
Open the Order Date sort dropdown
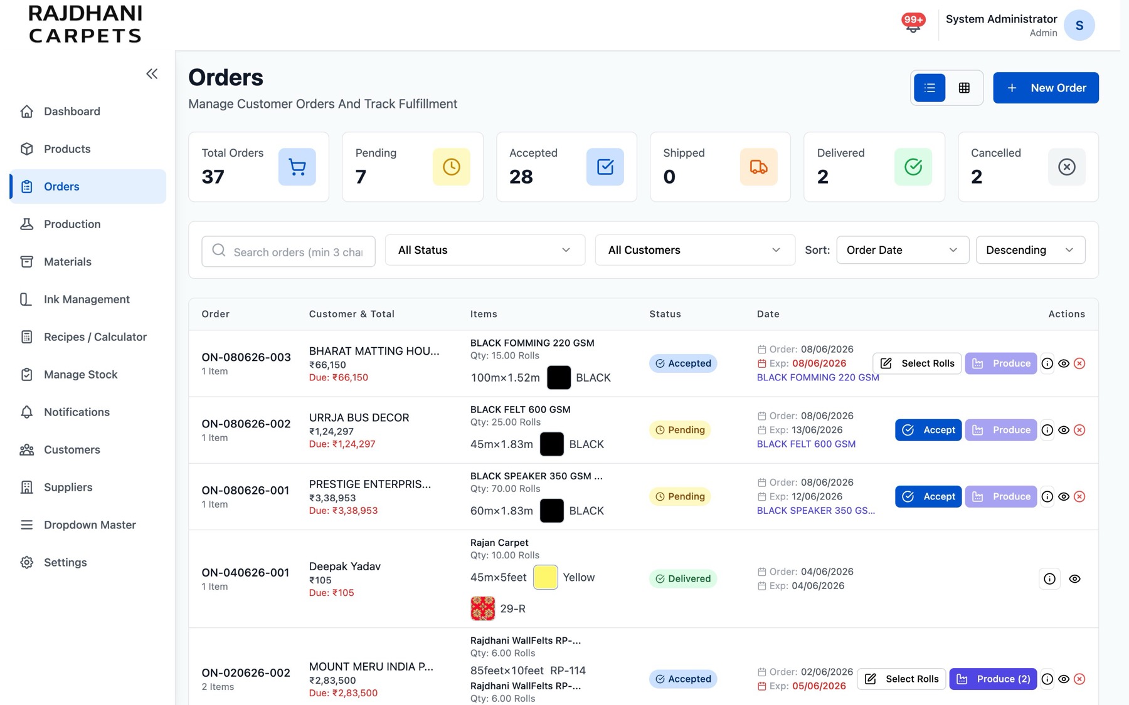click(x=903, y=250)
